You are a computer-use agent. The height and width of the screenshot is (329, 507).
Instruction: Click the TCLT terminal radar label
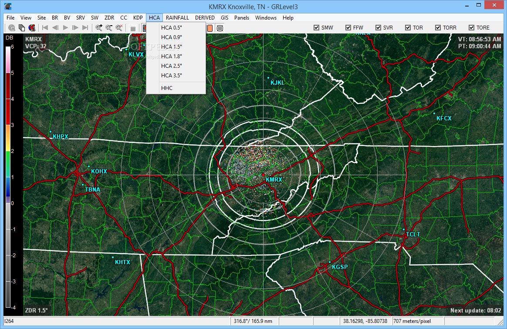[x=413, y=234]
